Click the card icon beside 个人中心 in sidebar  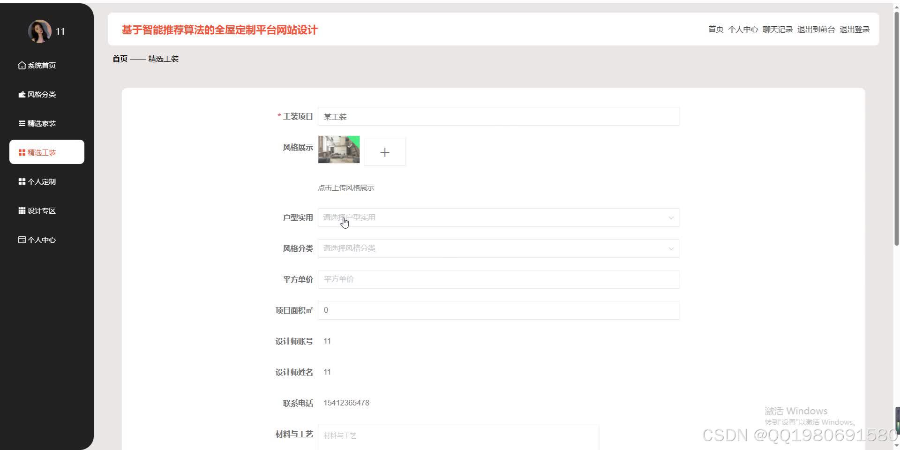[22, 240]
